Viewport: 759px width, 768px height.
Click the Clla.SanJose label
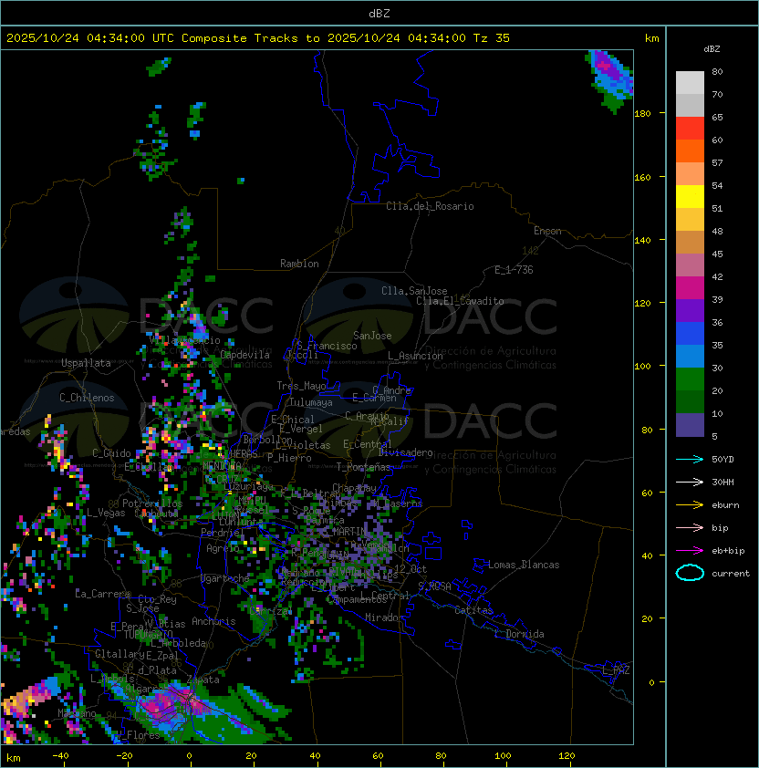point(414,291)
